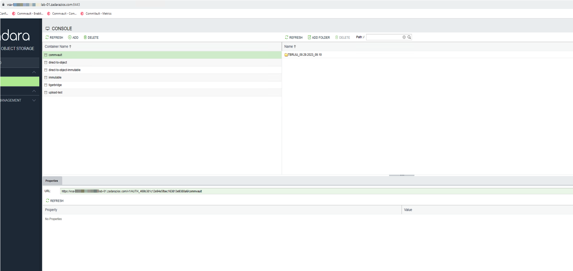Click the Add container plus icon
573x271 pixels.
click(x=70, y=37)
